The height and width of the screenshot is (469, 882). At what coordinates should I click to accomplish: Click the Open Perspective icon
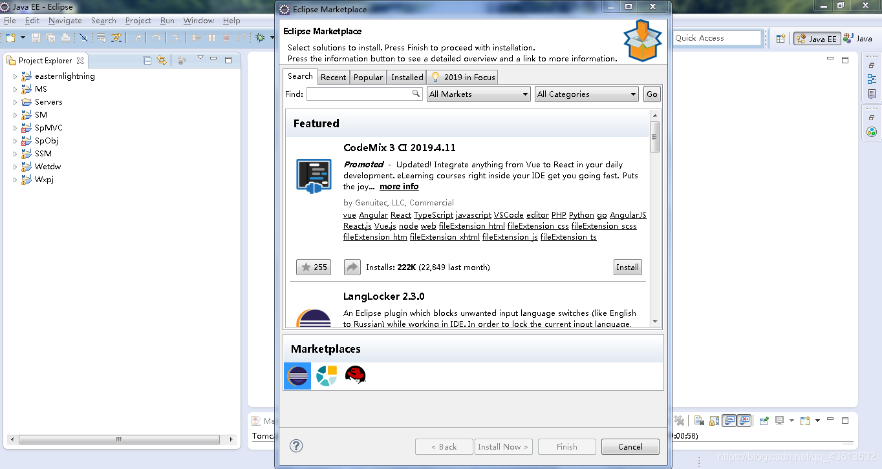pos(780,39)
